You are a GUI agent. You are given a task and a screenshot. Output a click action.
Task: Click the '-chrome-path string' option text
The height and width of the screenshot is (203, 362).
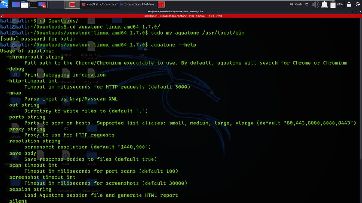(35, 57)
